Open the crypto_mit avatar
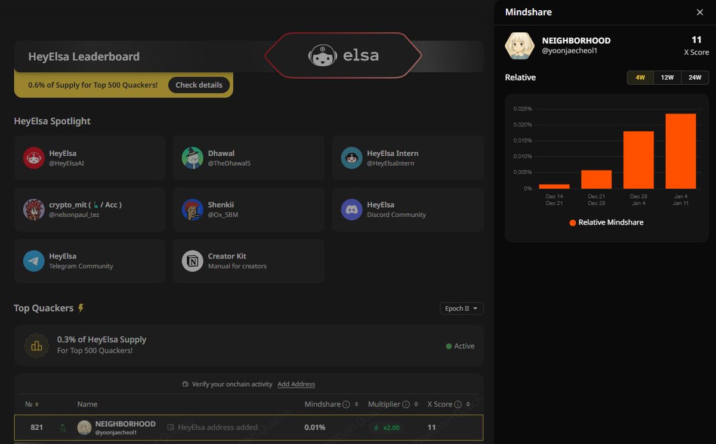 click(34, 209)
